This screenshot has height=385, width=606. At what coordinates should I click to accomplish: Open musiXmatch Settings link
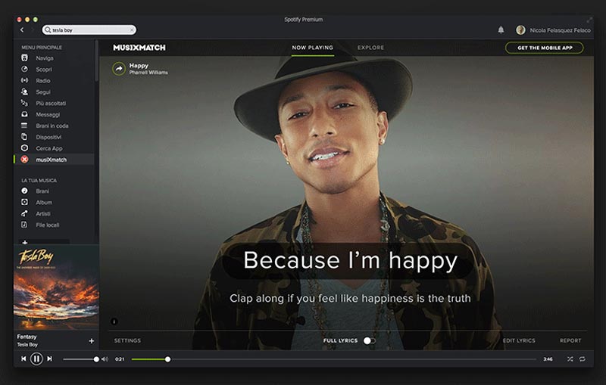point(127,340)
